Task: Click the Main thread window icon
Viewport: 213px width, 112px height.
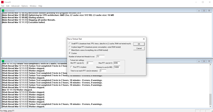Action: tap(3, 11)
